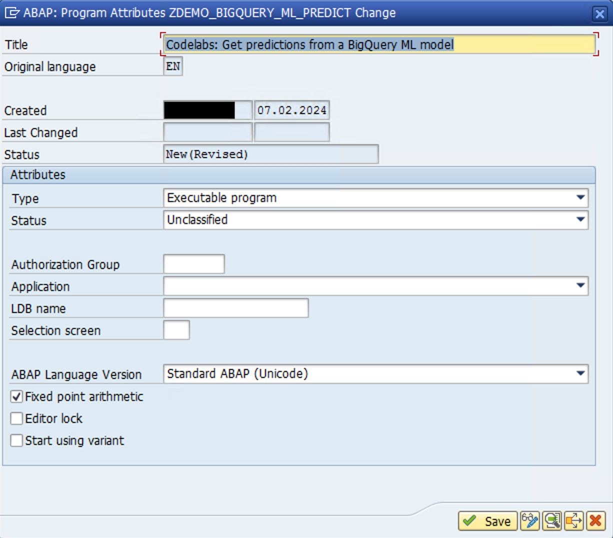The height and width of the screenshot is (538, 613).
Task: Click the Selection screen input box
Action: (176, 330)
